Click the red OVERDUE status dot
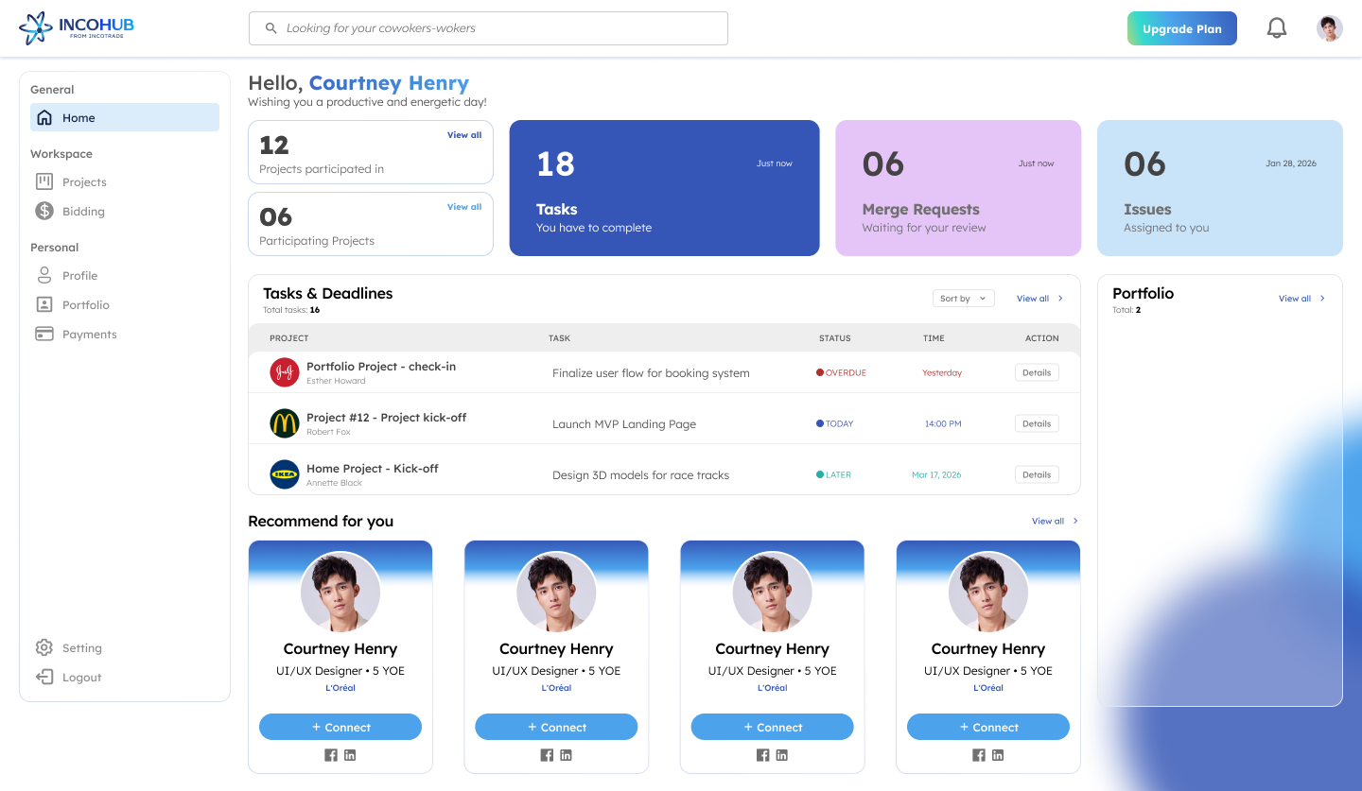 point(820,372)
